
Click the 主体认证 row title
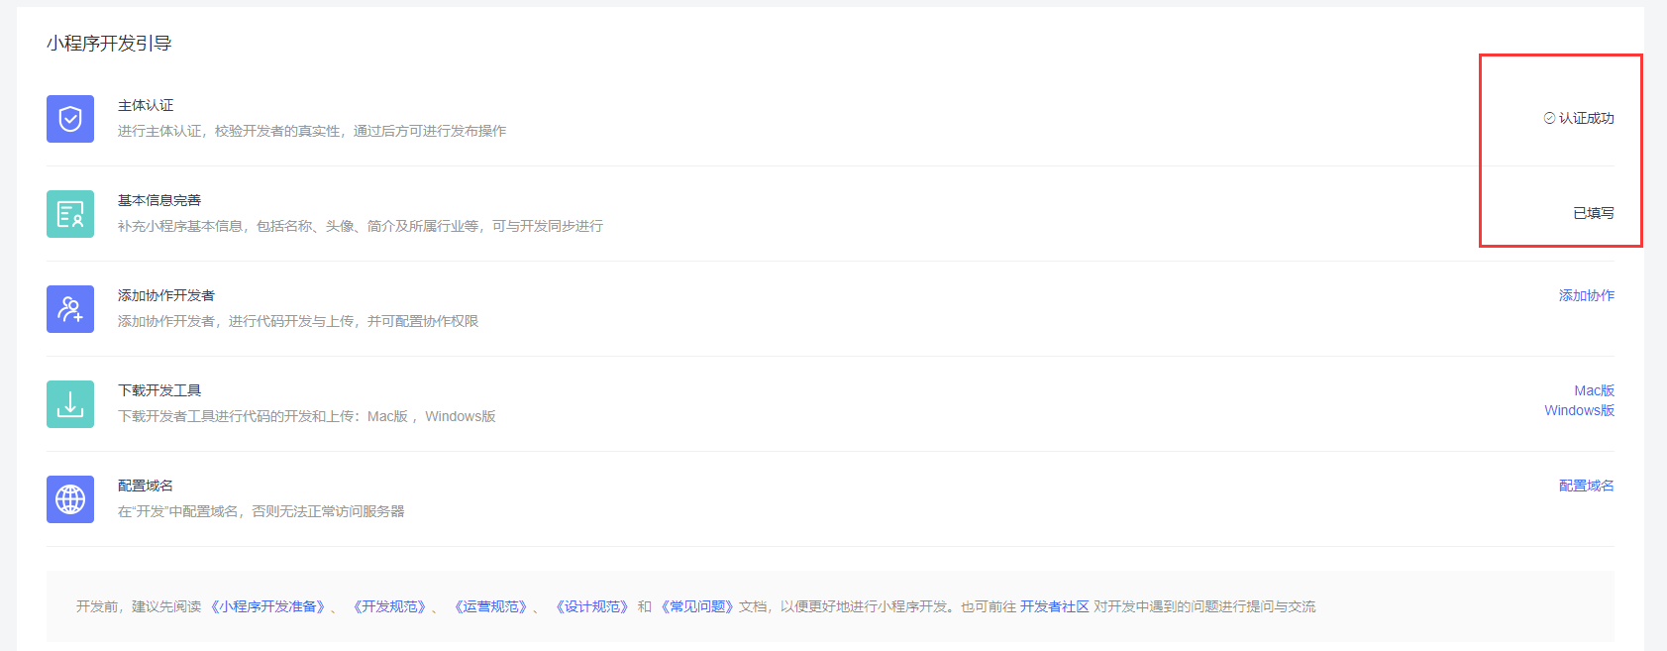coord(146,105)
